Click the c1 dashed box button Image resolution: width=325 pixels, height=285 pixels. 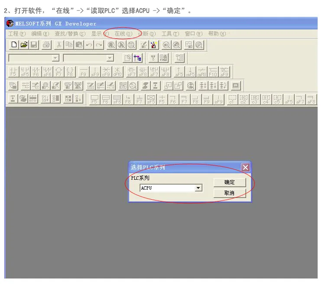tap(232, 100)
